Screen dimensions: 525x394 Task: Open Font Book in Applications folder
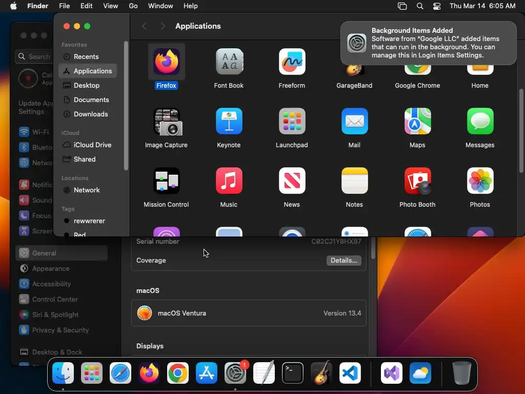point(229,62)
